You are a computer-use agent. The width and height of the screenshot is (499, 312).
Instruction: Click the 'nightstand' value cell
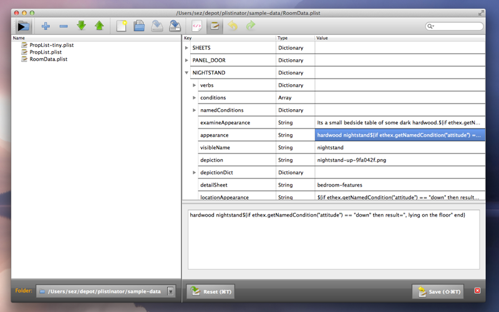coord(400,147)
